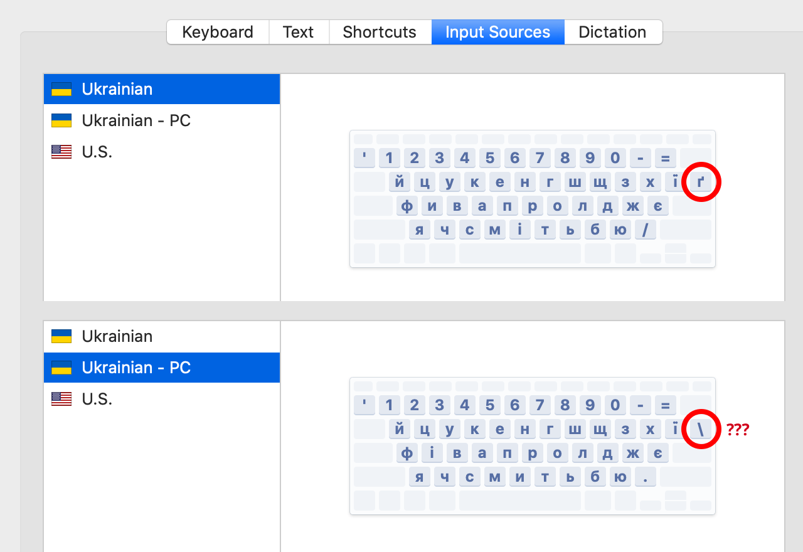Click the є key on the Ukrainian keyboard preview
This screenshot has width=803, height=552.
[x=657, y=206]
